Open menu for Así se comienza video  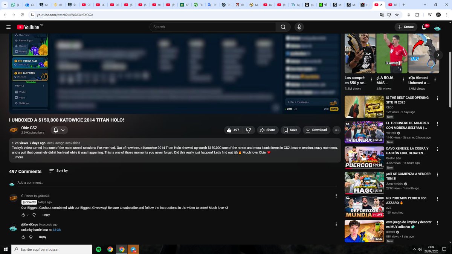[437, 174]
